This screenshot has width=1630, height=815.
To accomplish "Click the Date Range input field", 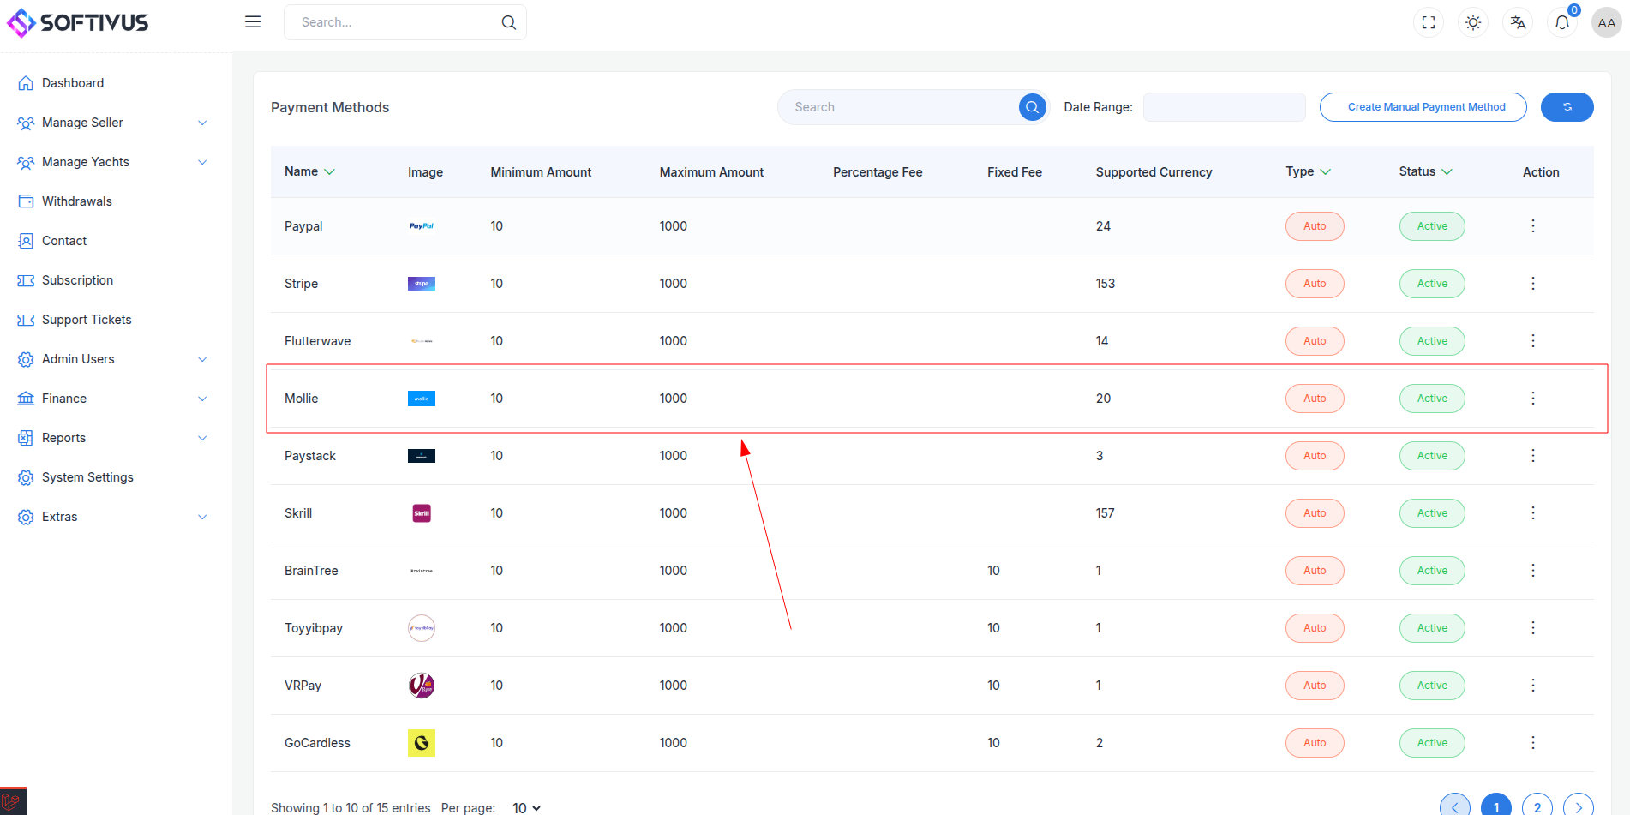I will tap(1225, 107).
